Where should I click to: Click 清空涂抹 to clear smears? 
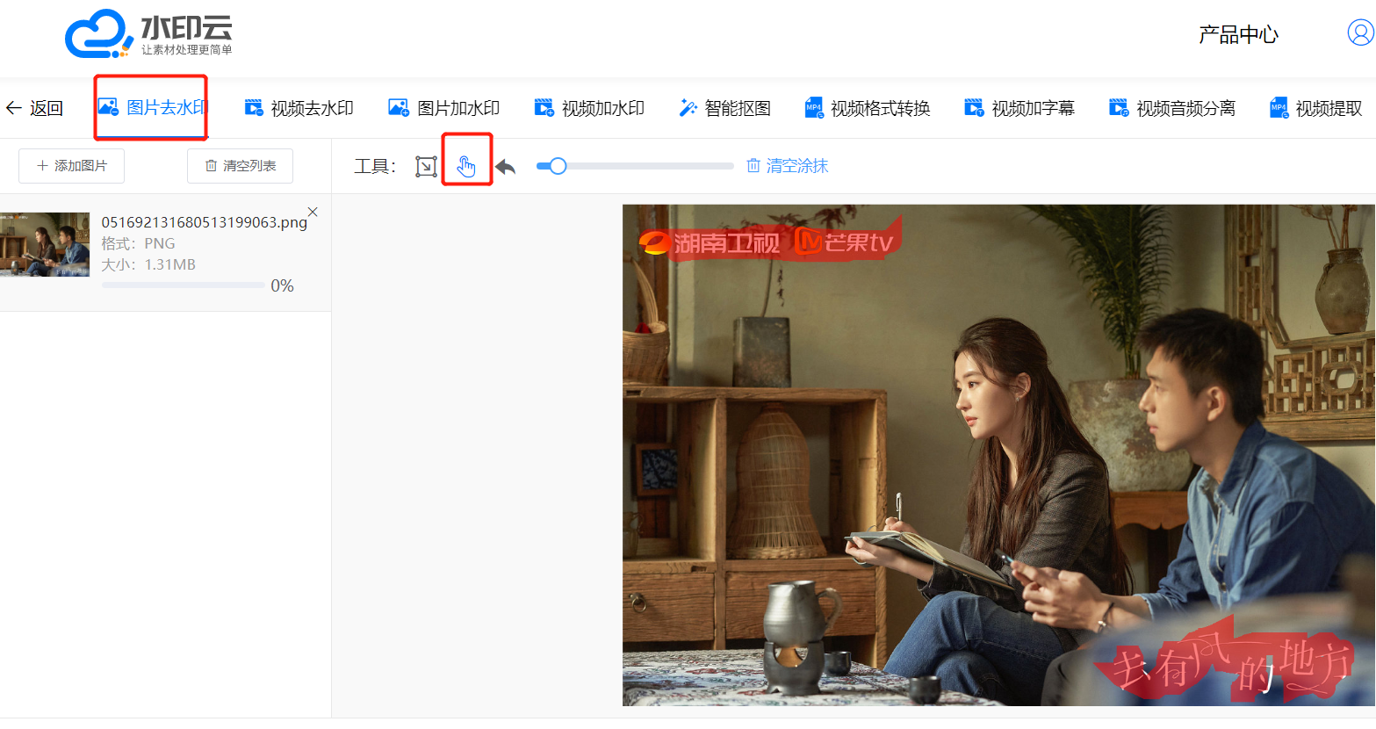click(788, 166)
